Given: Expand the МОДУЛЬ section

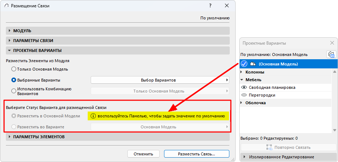Looking at the screenshot, I should [x=117, y=31].
